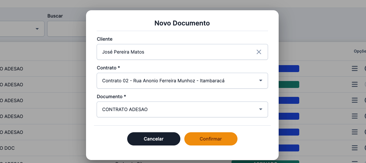Screen dimensions: 366x163
Task: Open hamburger menu in third table row
Action: pos(355,101)
